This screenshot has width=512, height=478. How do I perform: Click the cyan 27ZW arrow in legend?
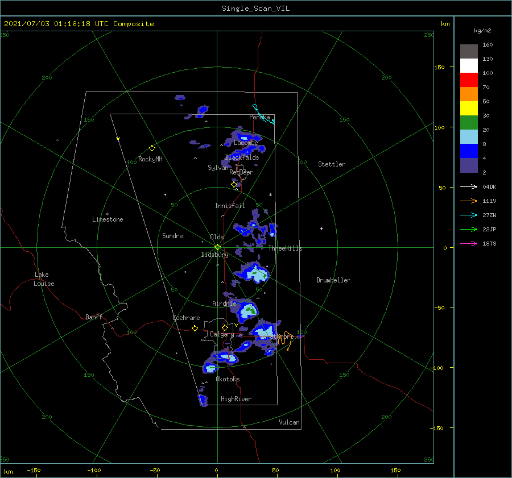tap(469, 215)
